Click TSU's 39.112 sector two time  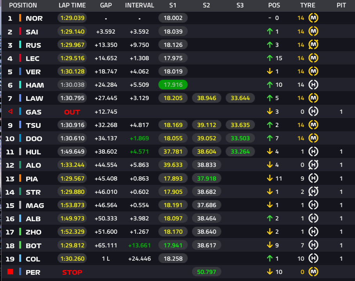[x=206, y=125]
